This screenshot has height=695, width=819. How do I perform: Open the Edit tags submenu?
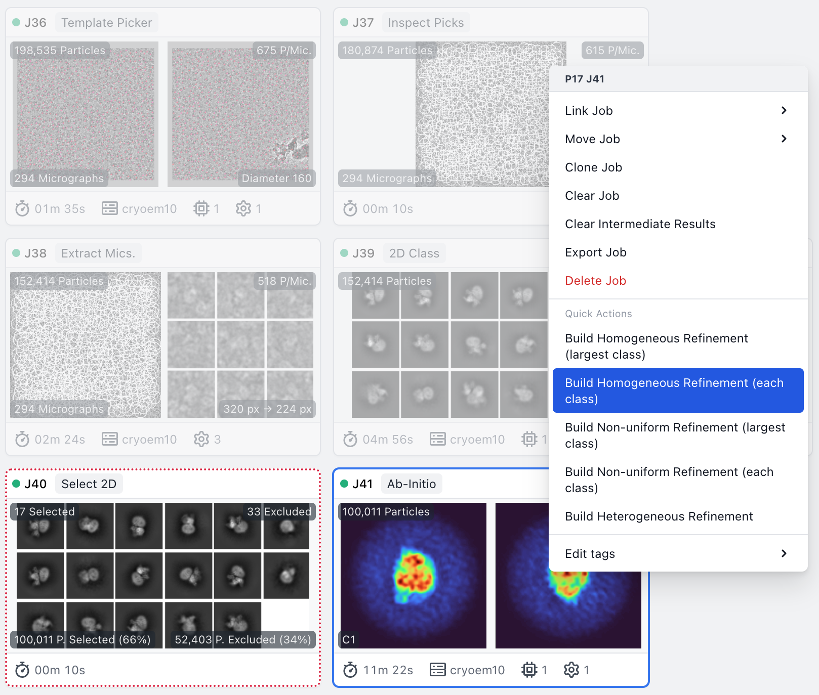click(x=784, y=554)
